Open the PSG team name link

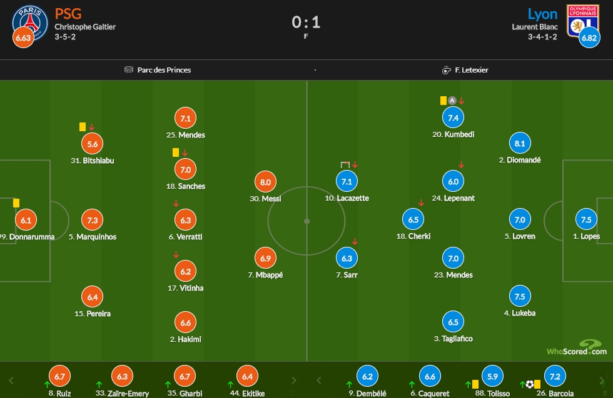68,14
